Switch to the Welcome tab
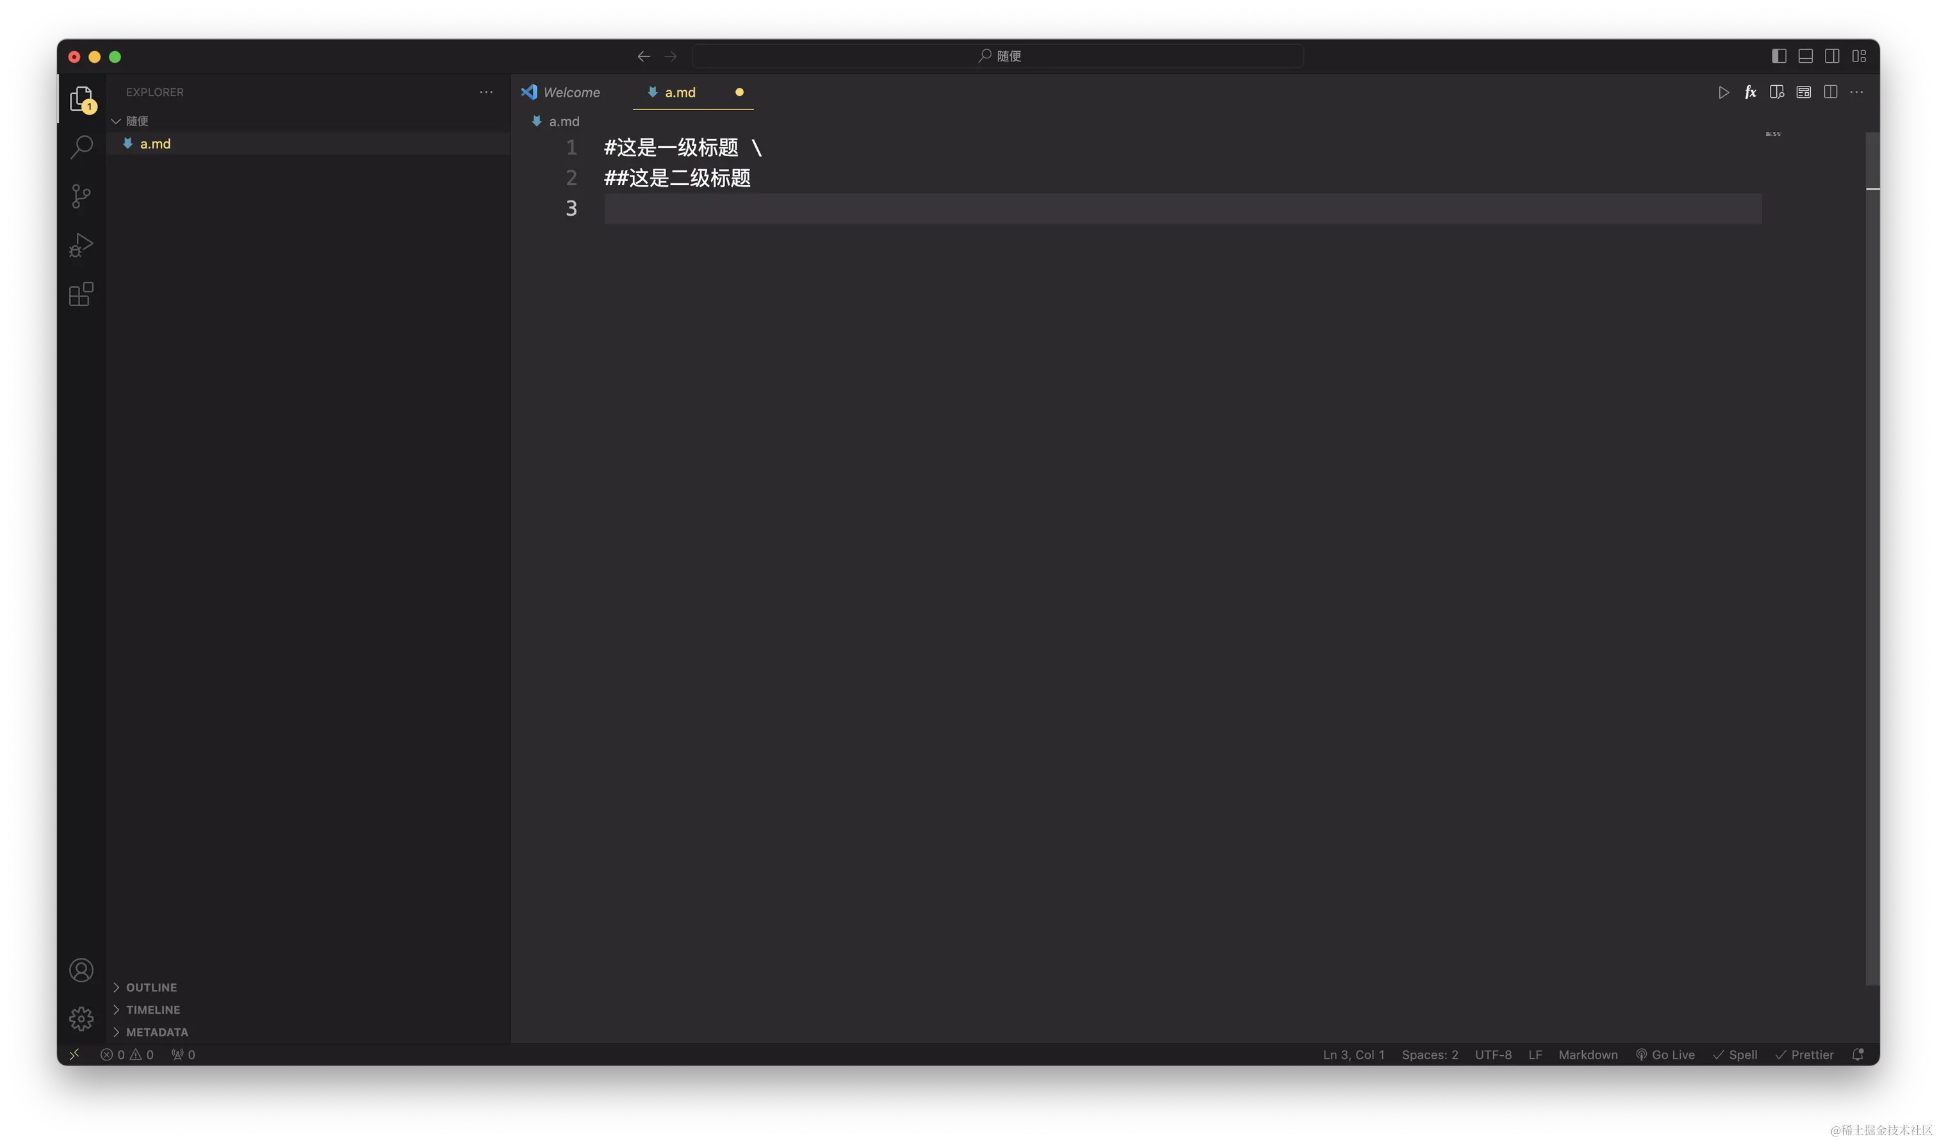The width and height of the screenshot is (1937, 1141). pos(571,92)
